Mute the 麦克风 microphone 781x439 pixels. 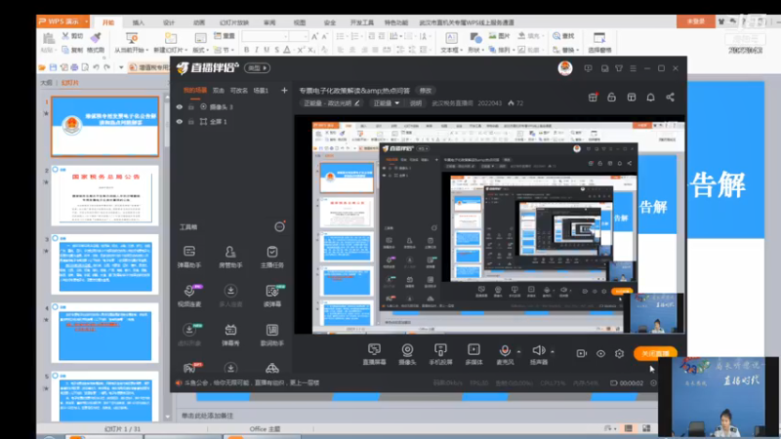click(x=505, y=354)
